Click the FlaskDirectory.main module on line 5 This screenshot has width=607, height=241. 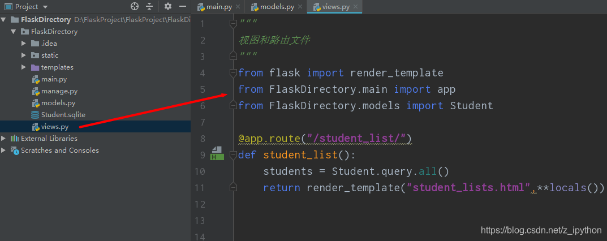(328, 89)
